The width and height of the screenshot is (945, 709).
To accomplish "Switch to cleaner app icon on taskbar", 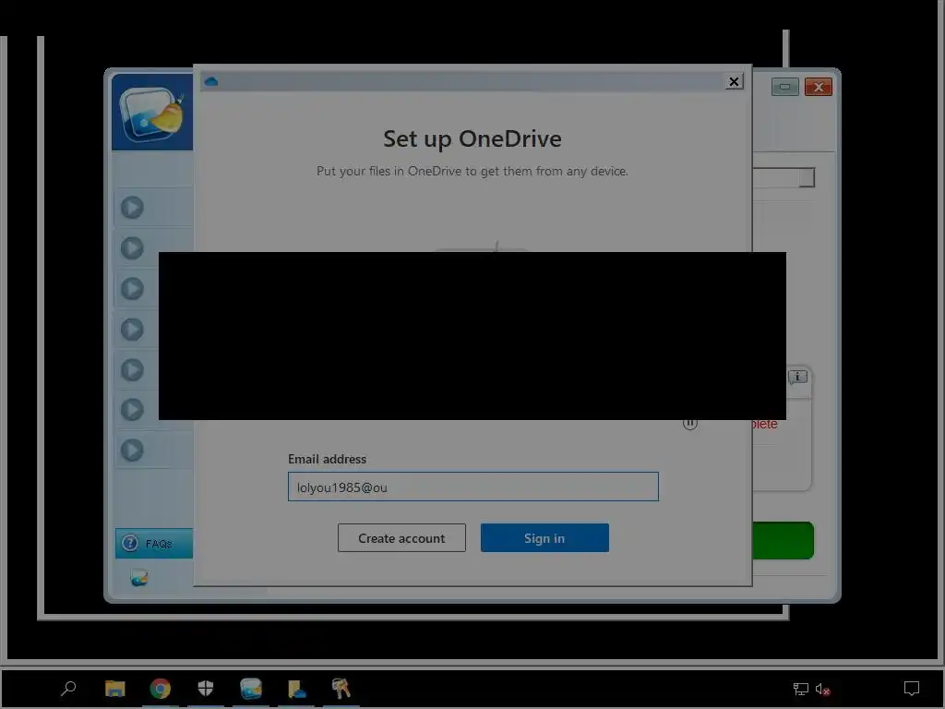I will (251, 688).
